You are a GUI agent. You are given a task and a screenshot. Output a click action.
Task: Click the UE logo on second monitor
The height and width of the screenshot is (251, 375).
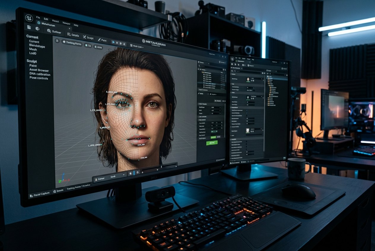(232, 59)
